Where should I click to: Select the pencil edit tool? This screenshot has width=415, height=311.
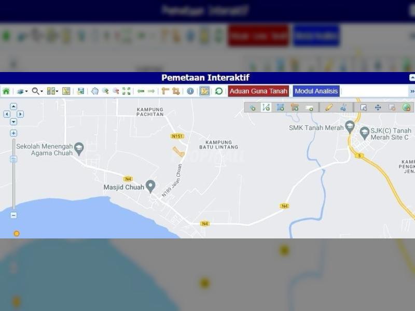329,107
